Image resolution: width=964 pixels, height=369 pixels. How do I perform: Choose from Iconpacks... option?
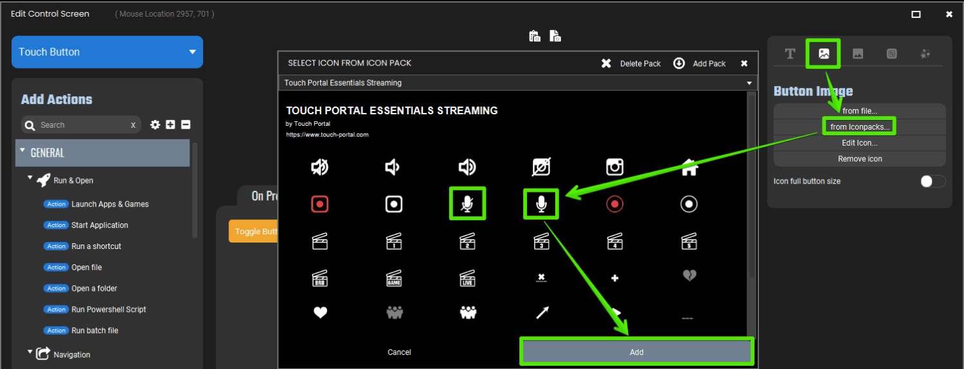[x=860, y=127]
